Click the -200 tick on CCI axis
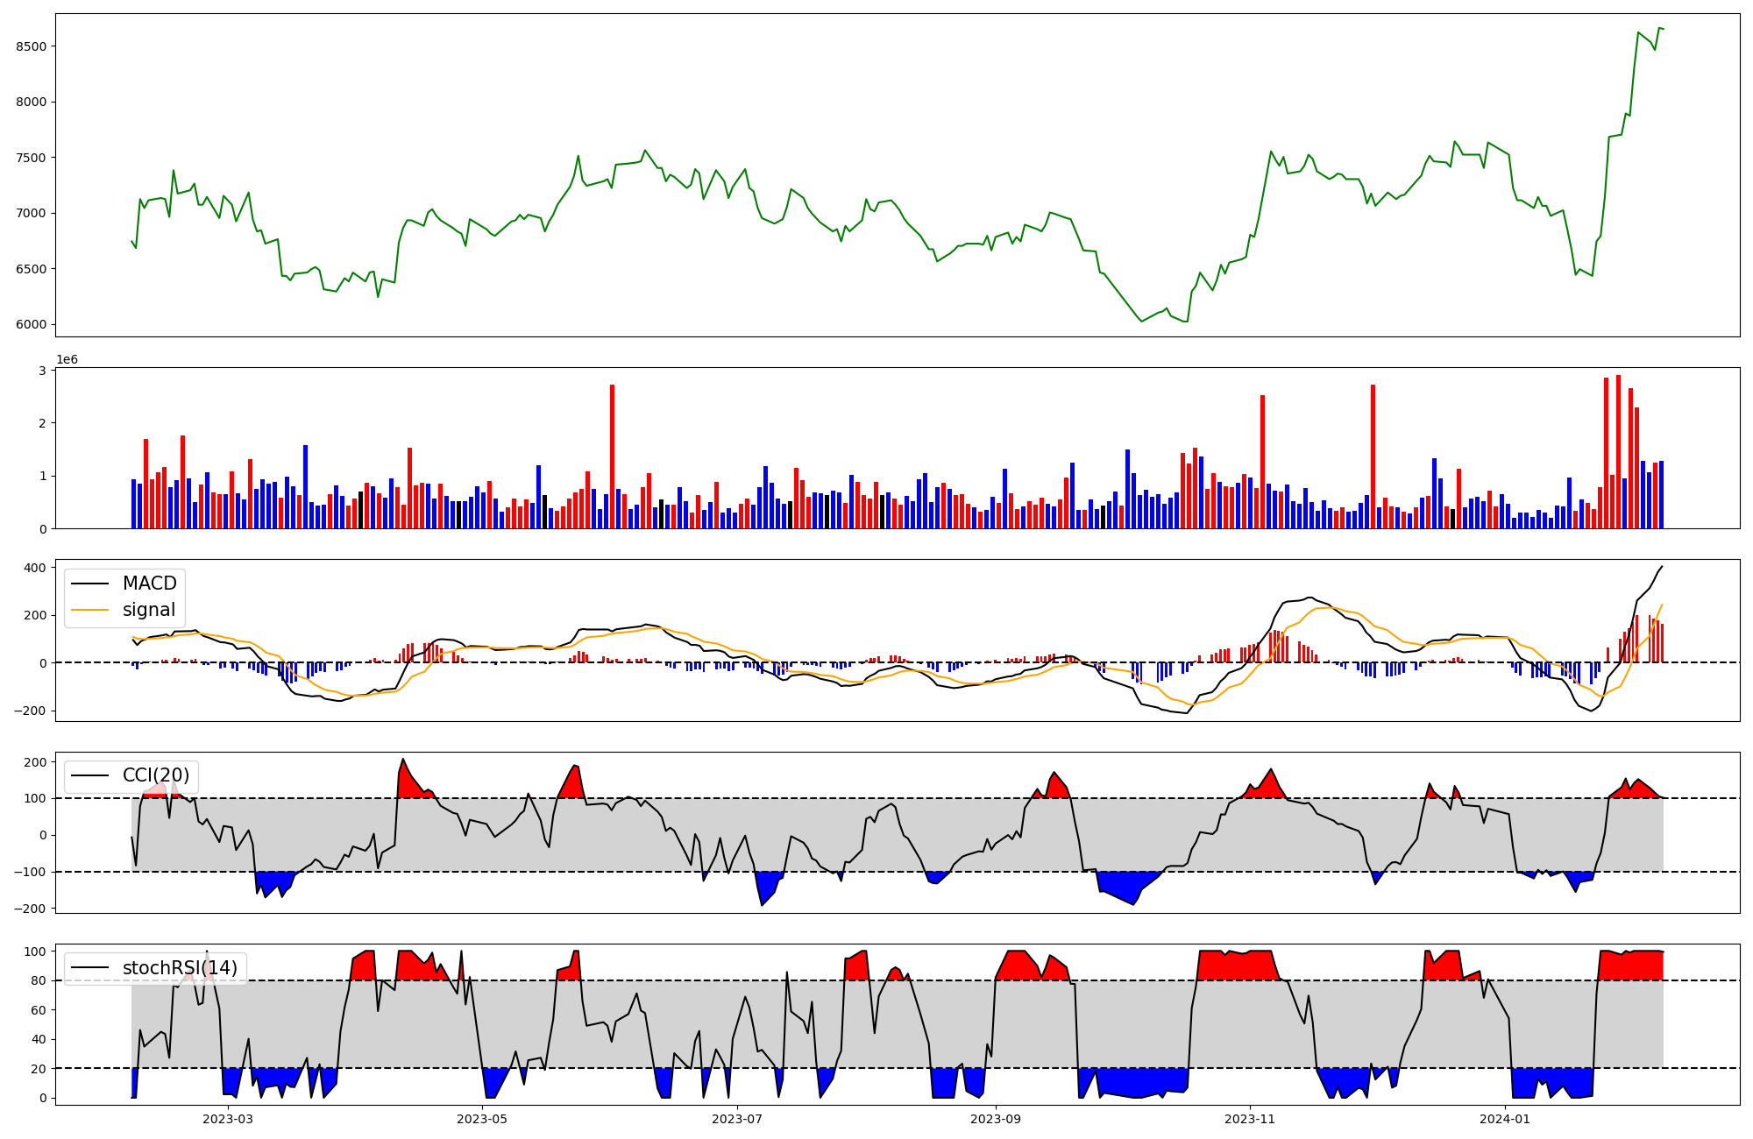 click(31, 909)
